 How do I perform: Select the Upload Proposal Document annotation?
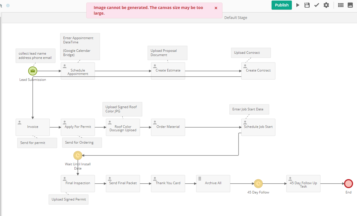point(168,53)
